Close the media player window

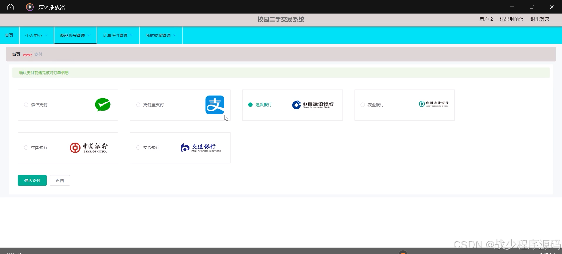pyautogui.click(x=552, y=7)
